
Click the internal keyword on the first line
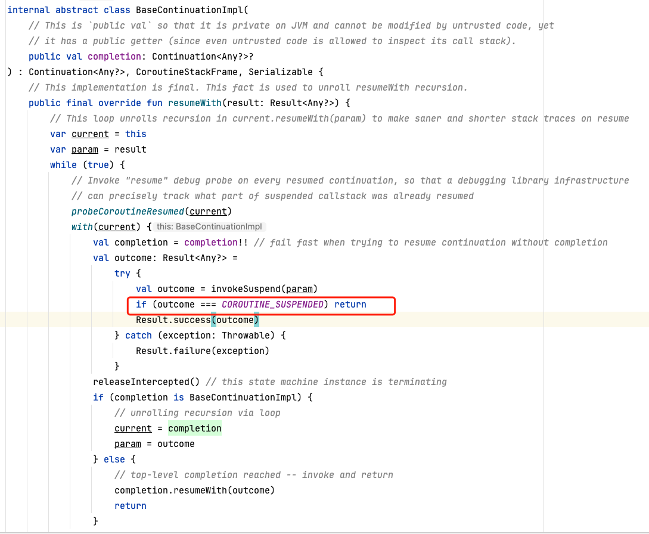pos(29,10)
